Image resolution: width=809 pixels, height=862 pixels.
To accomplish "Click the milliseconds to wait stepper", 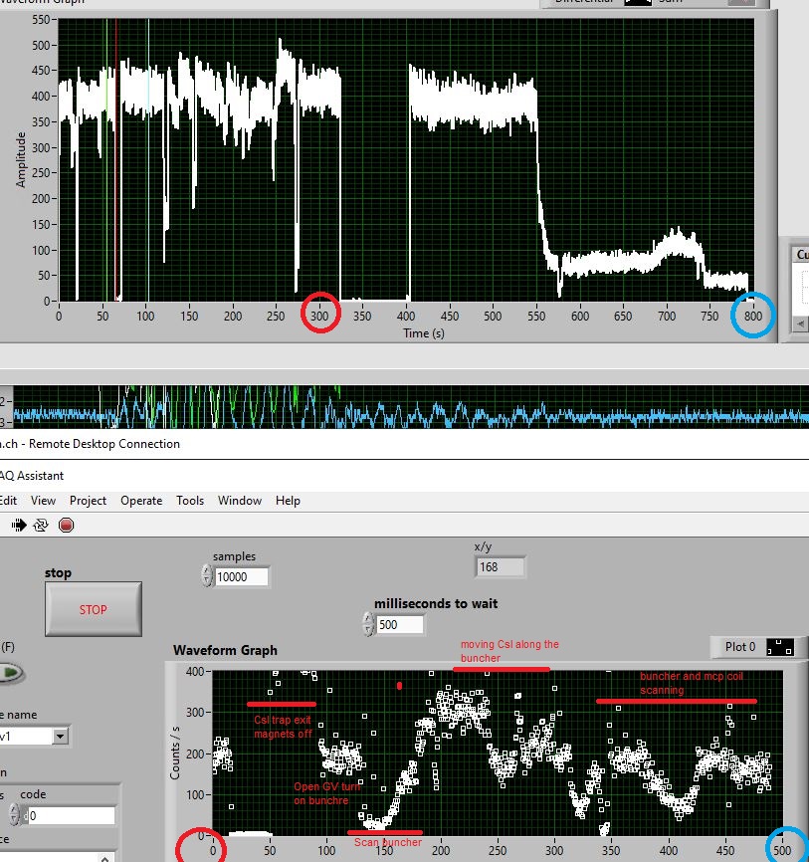I will pyautogui.click(x=369, y=625).
